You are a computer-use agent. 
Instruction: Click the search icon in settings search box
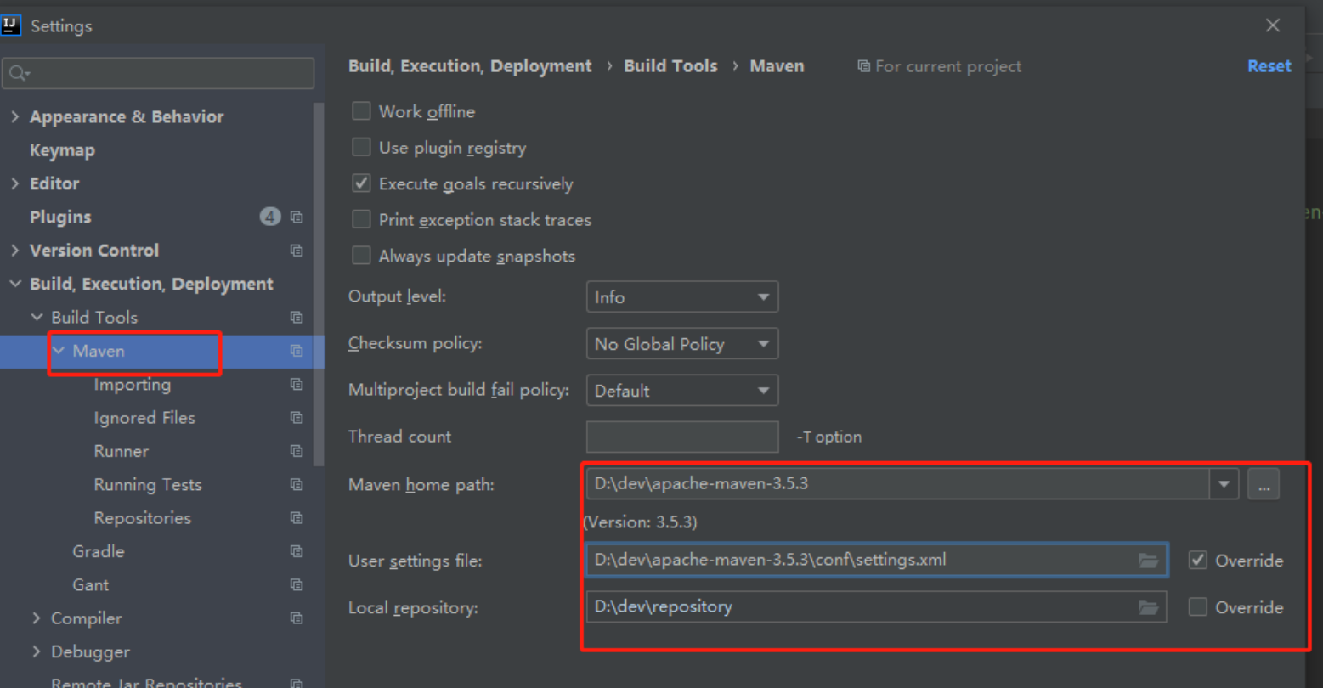click(19, 74)
